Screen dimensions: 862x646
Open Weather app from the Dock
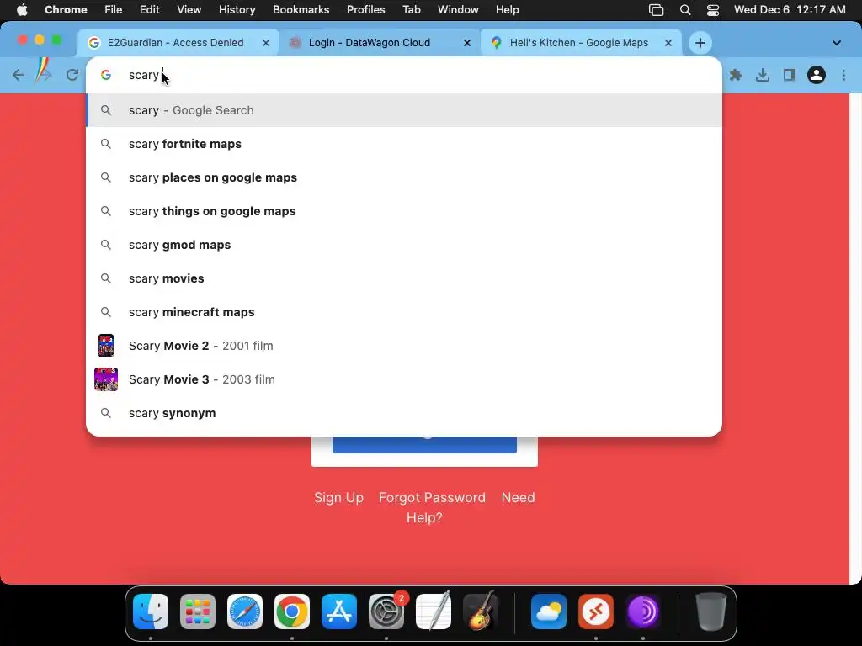pyautogui.click(x=549, y=612)
